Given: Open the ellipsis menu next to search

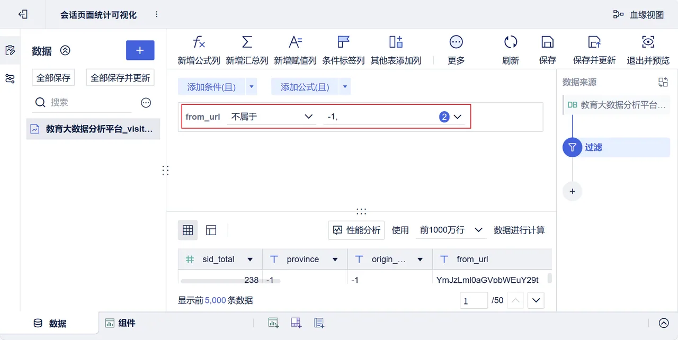Looking at the screenshot, I should (x=146, y=103).
